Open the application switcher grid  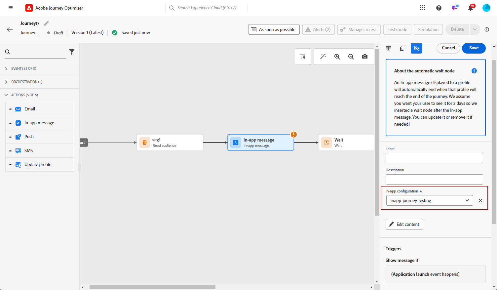coord(423,8)
